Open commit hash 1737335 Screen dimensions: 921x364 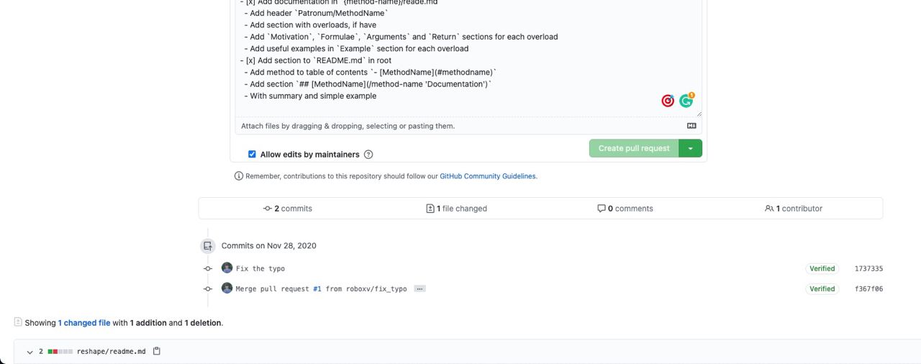(868, 268)
